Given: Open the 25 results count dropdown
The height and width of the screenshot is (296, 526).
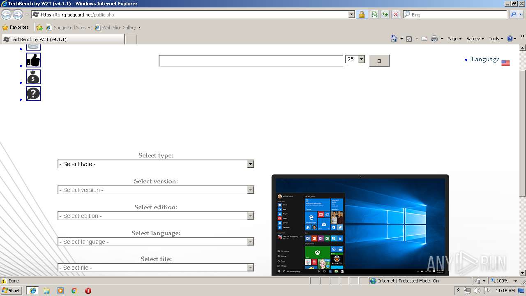Looking at the screenshot, I should tap(355, 59).
